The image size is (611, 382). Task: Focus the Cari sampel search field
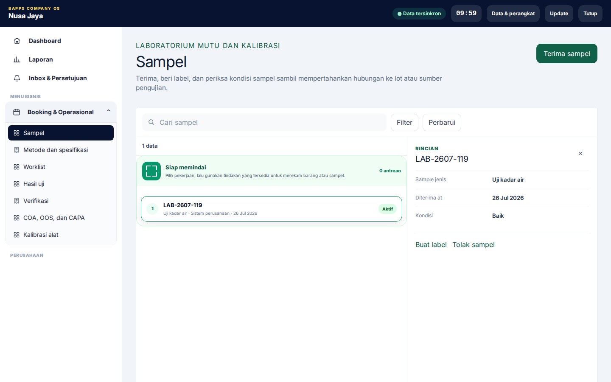pyautogui.click(x=264, y=122)
